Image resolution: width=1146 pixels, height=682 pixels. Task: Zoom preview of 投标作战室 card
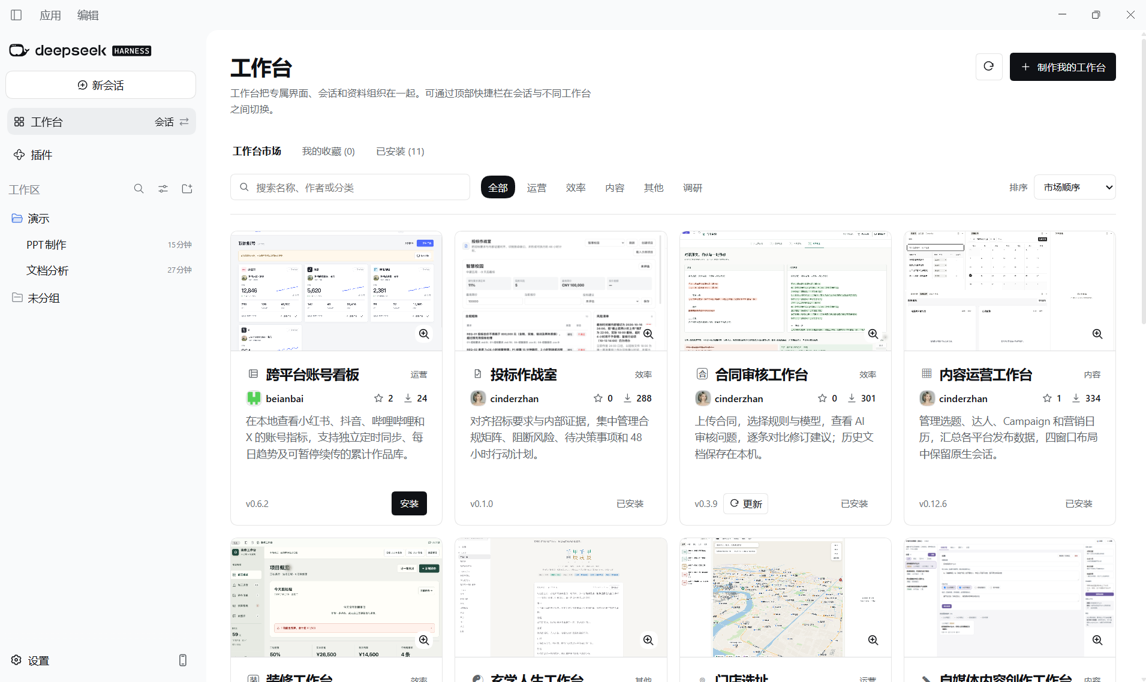click(x=648, y=334)
